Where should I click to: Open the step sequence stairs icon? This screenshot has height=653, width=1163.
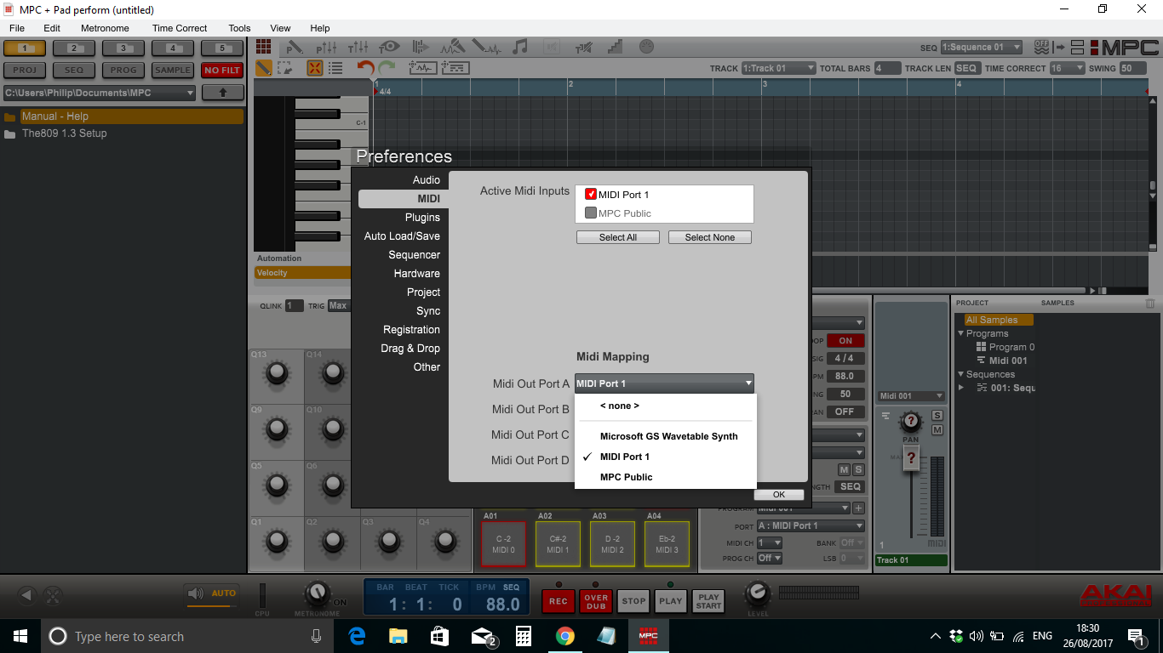click(614, 47)
